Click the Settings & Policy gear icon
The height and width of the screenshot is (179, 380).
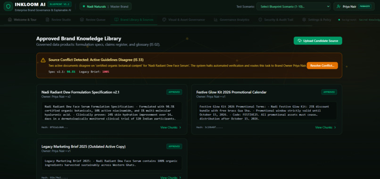304,20
